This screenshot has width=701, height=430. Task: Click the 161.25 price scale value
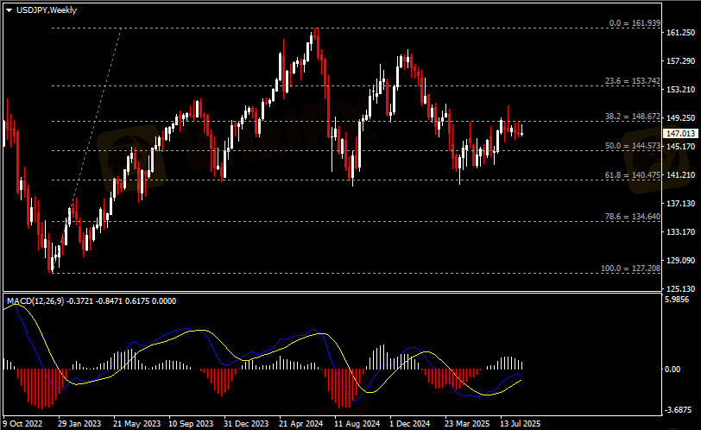681,33
